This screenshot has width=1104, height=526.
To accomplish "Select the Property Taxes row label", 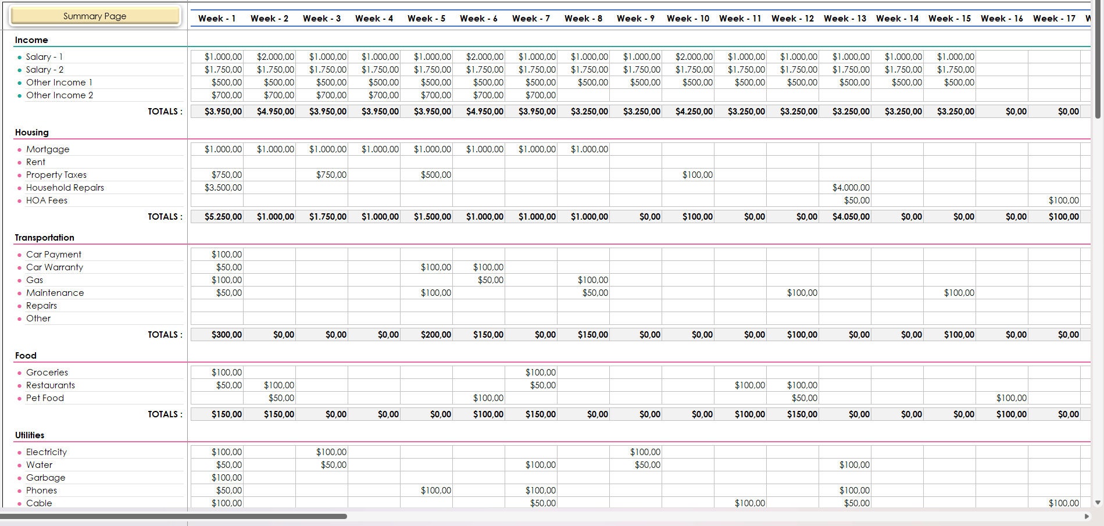I will 56,175.
